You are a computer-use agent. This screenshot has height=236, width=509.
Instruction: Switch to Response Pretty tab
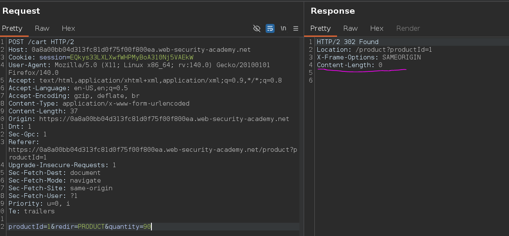[x=320, y=29]
